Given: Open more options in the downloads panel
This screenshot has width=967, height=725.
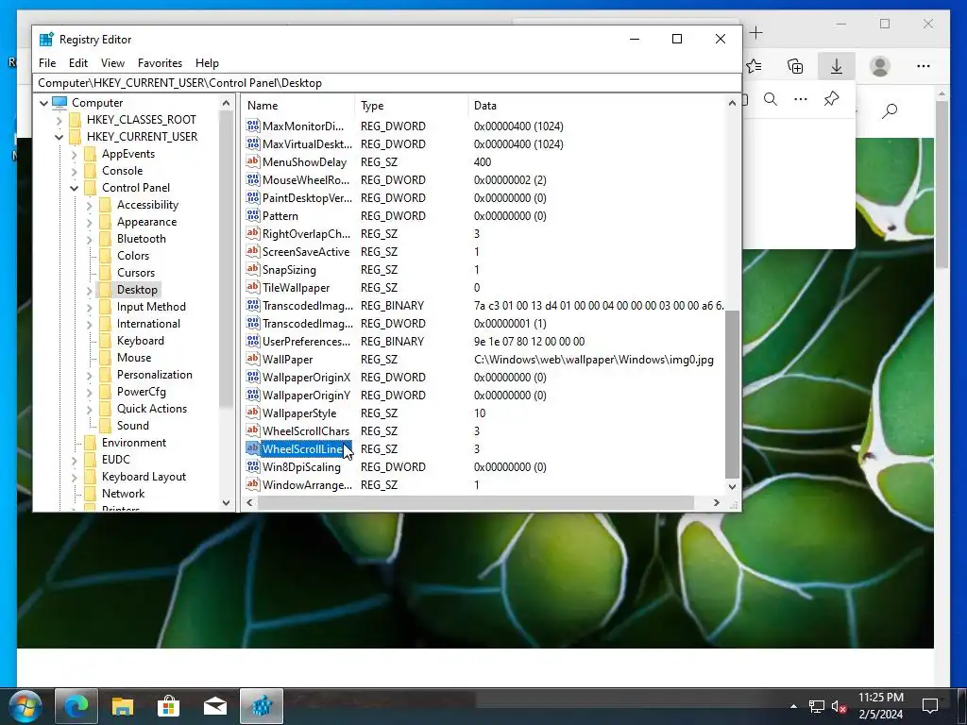Looking at the screenshot, I should (801, 99).
